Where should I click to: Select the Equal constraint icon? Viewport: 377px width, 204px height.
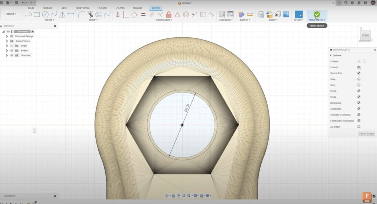tap(143, 15)
